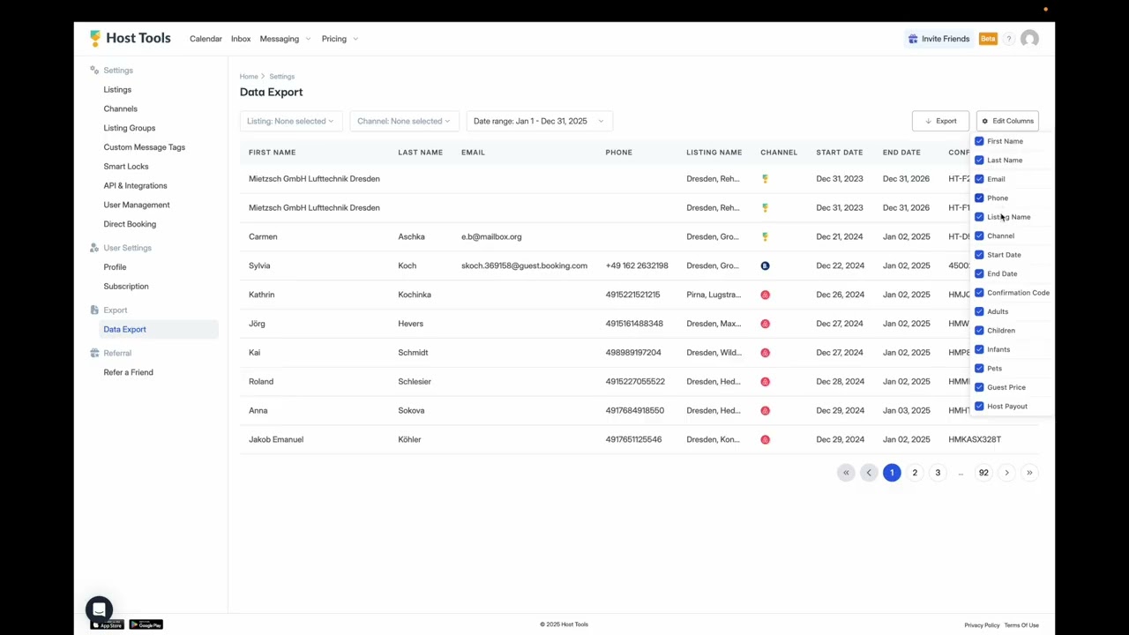This screenshot has height=635, width=1129.
Task: Go to the previous page arrow
Action: click(x=869, y=473)
